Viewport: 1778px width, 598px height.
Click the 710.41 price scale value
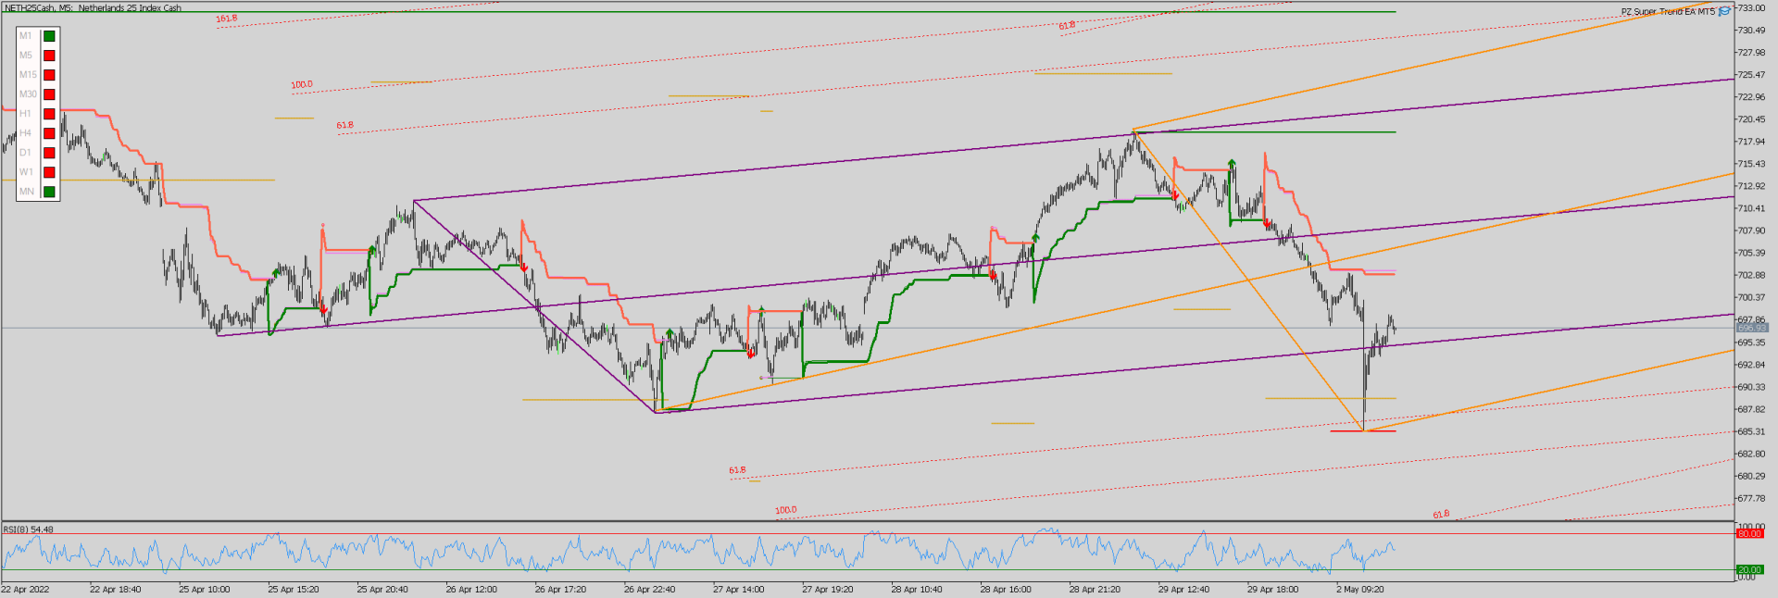coord(1751,208)
